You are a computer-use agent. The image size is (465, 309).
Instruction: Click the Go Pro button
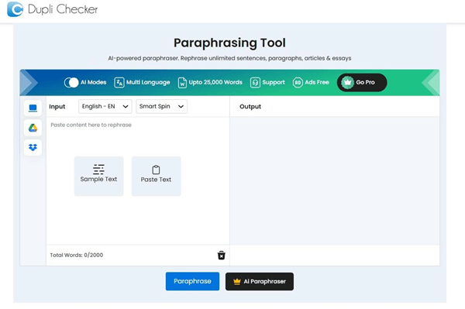(362, 82)
